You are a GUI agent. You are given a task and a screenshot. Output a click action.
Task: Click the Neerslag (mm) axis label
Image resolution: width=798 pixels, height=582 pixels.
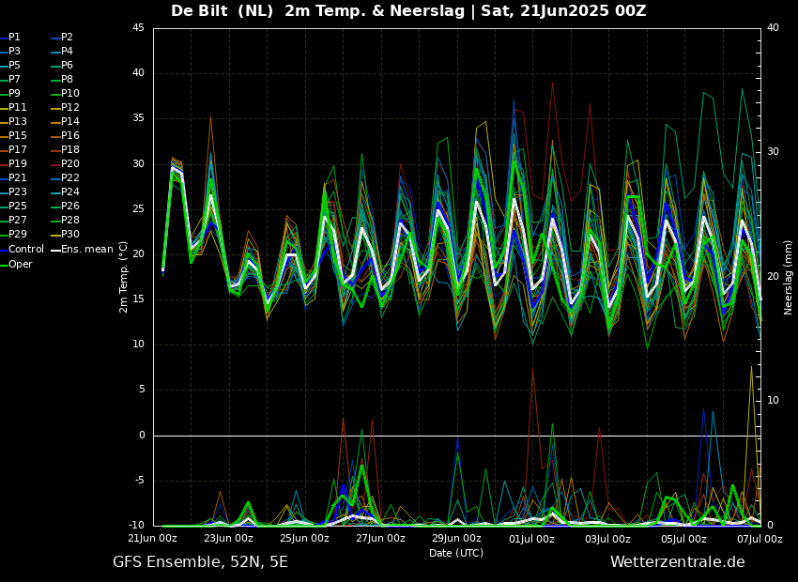[x=789, y=276]
